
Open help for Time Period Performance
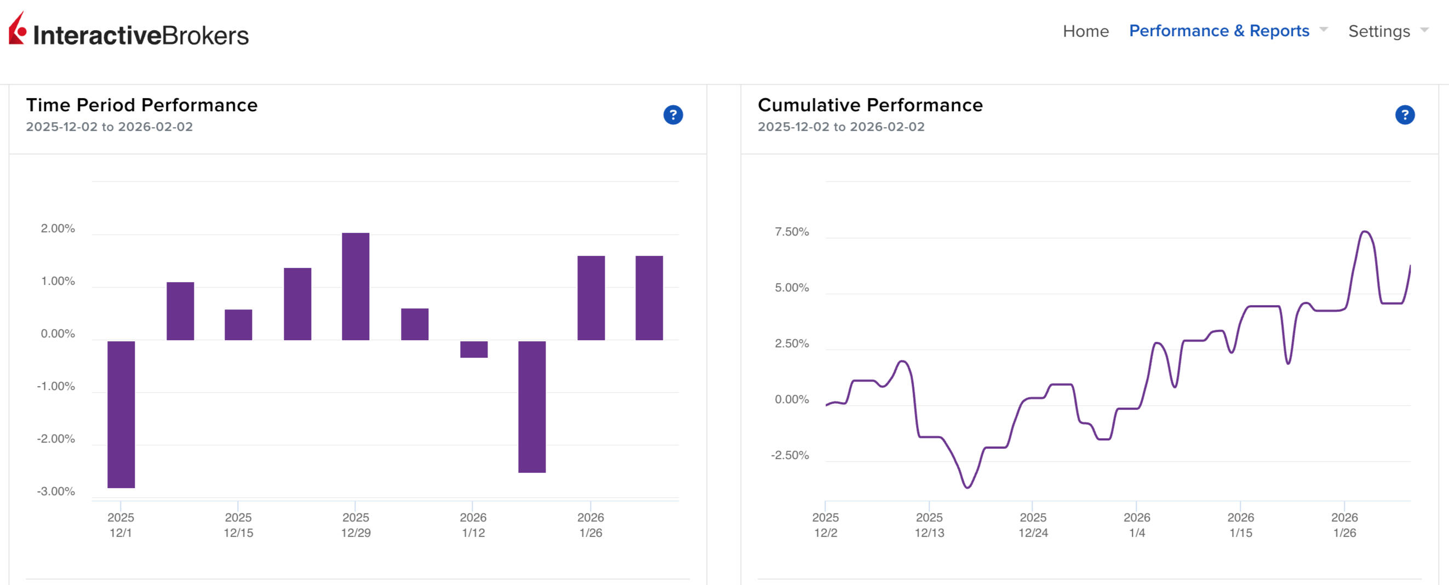(673, 114)
